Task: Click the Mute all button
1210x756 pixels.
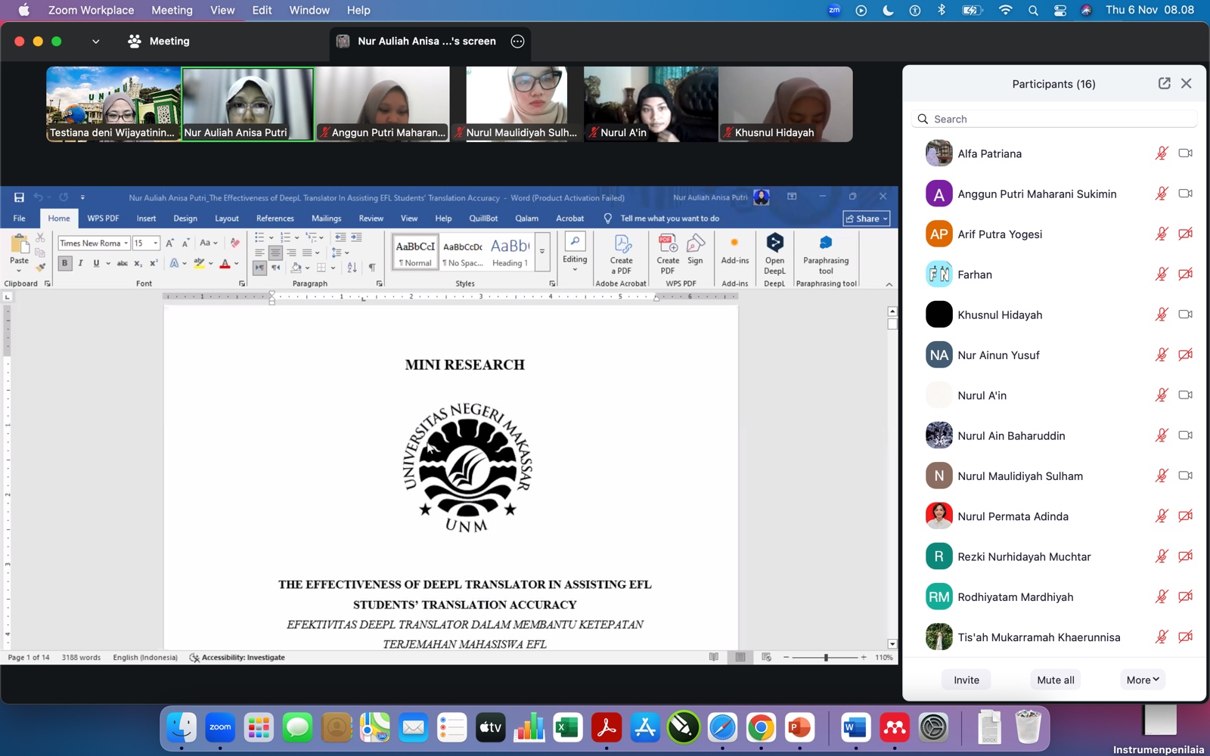Action: [1055, 680]
